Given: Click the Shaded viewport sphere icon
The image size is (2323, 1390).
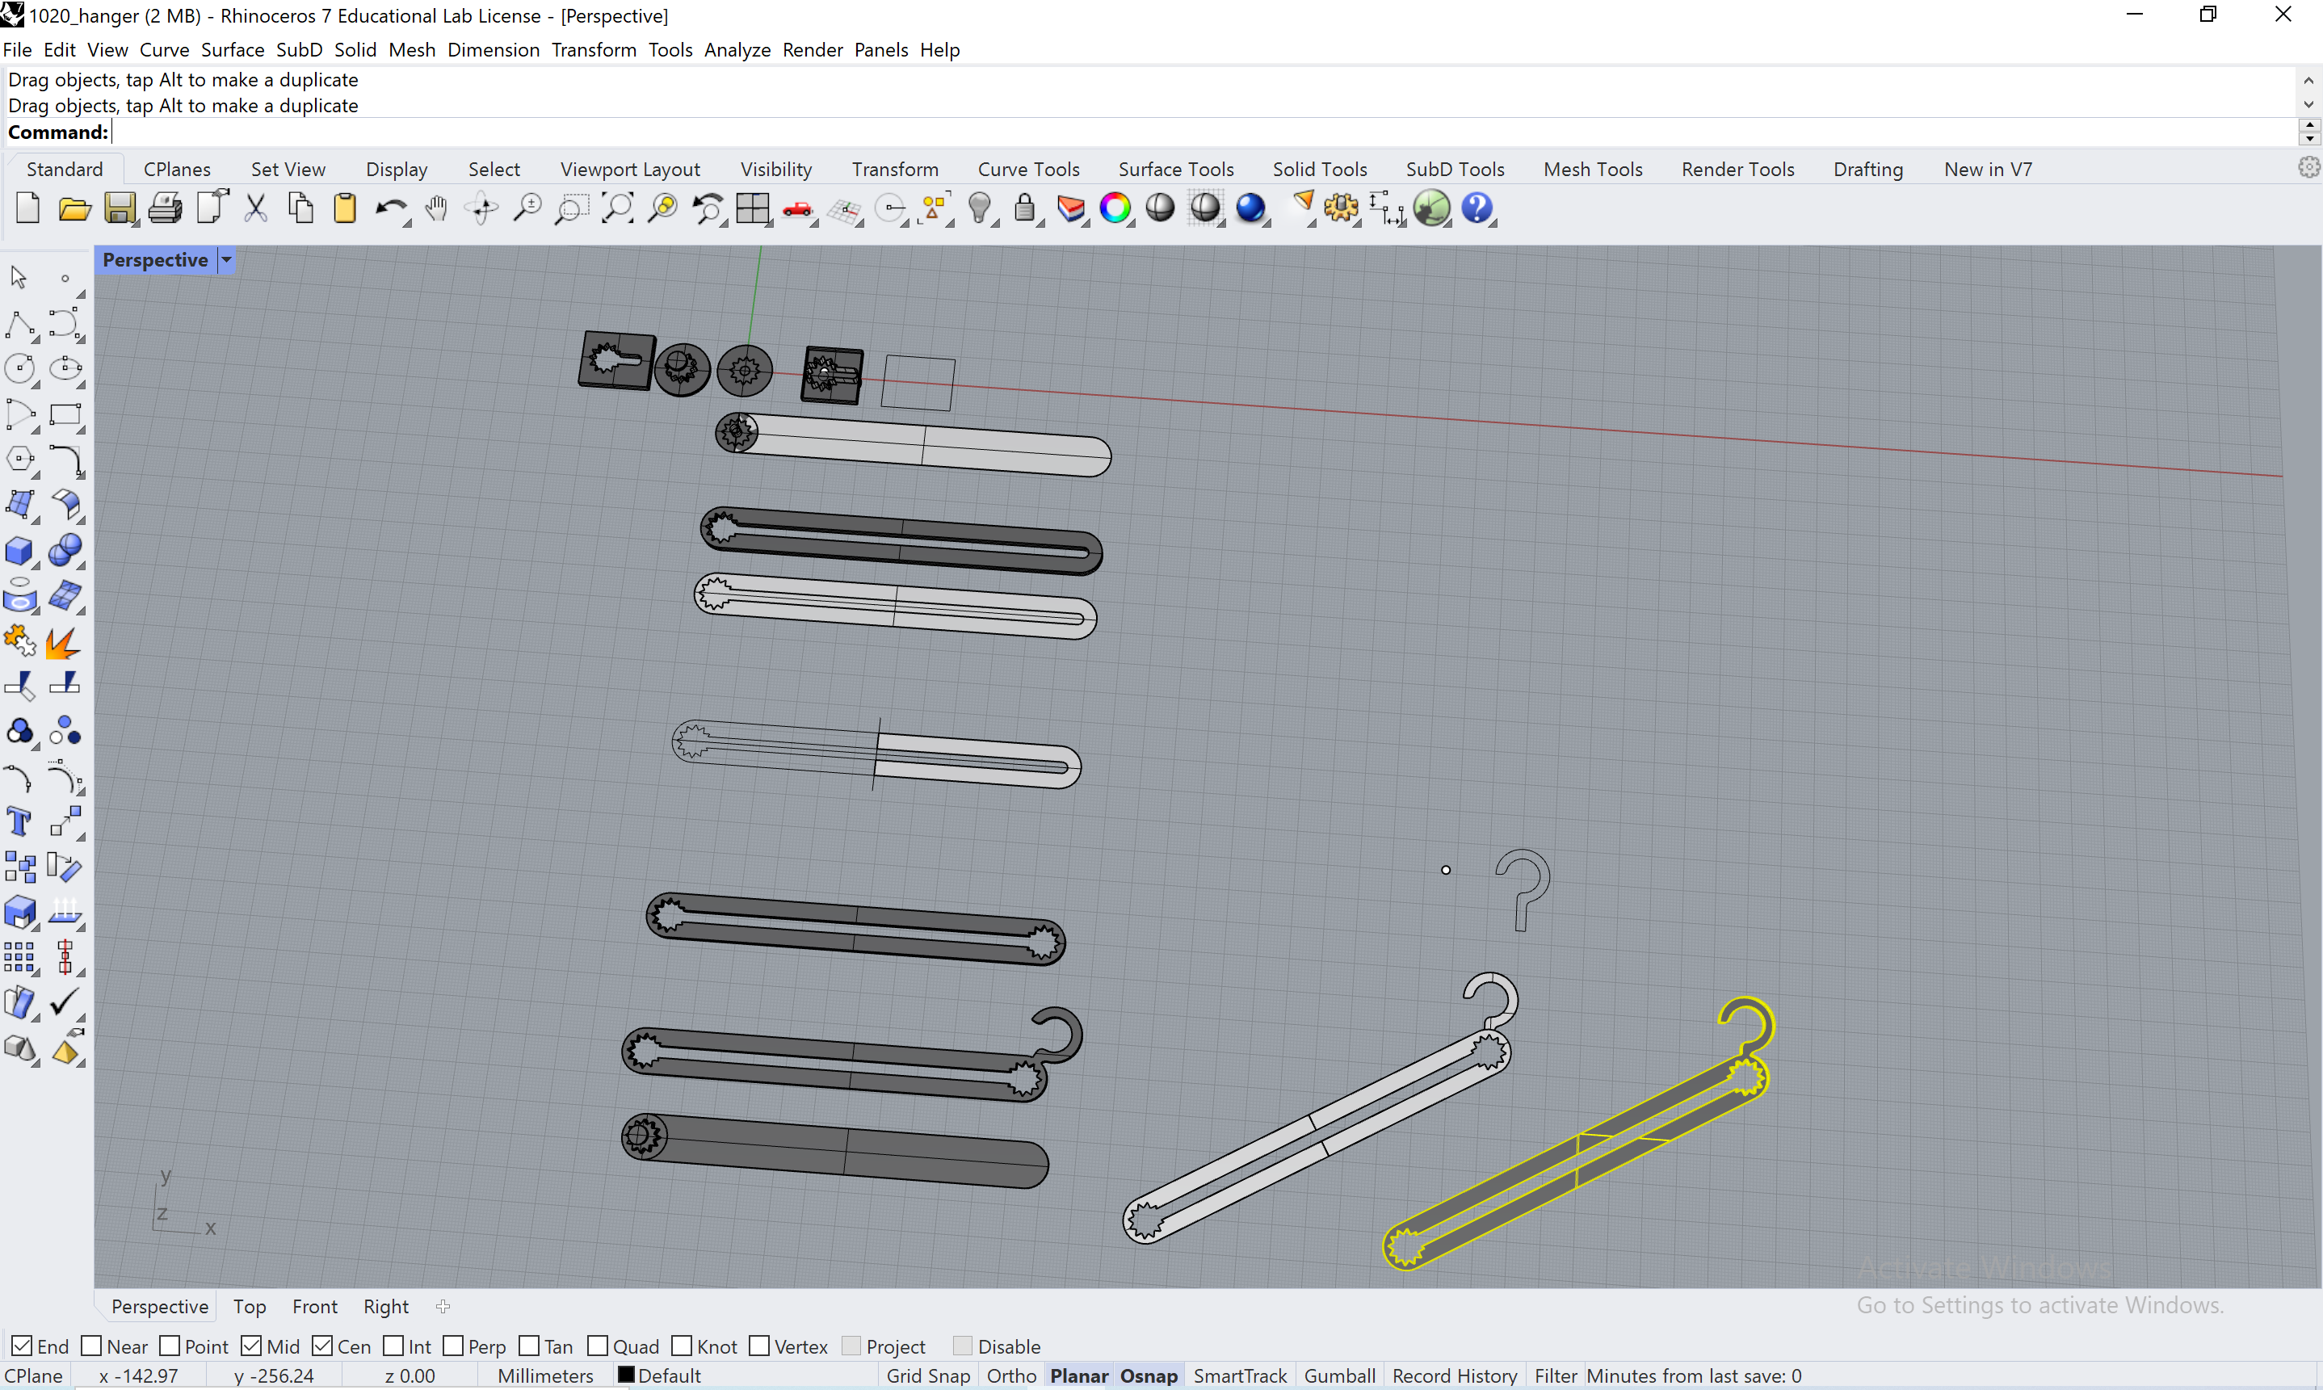Looking at the screenshot, I should tap(1161, 208).
